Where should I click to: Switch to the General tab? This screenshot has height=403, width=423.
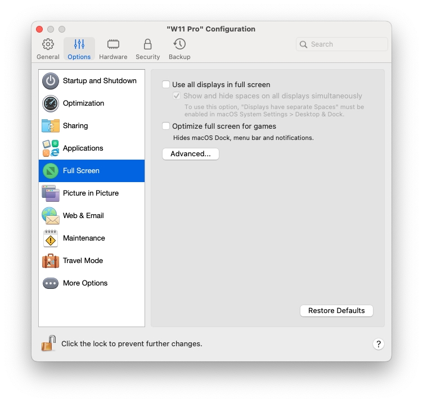click(x=48, y=49)
